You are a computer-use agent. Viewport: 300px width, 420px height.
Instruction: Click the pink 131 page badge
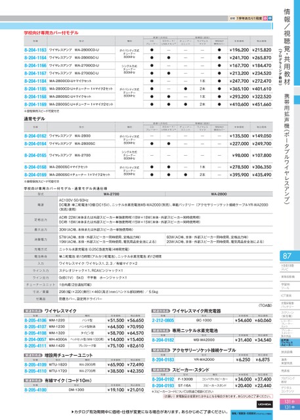(x=290, y=402)
